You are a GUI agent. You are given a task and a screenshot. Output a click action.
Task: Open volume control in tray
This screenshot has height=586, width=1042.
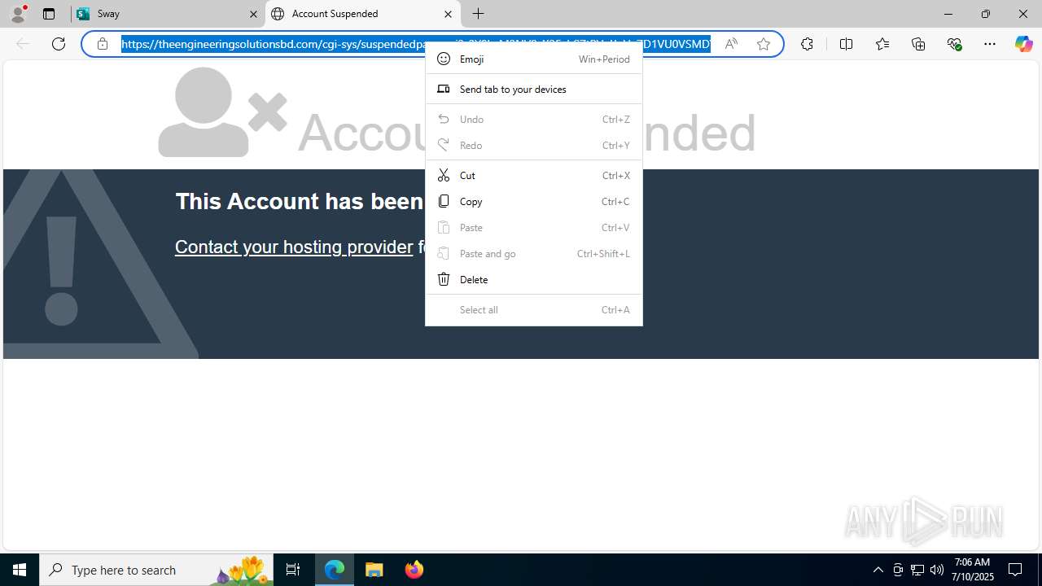[937, 570]
